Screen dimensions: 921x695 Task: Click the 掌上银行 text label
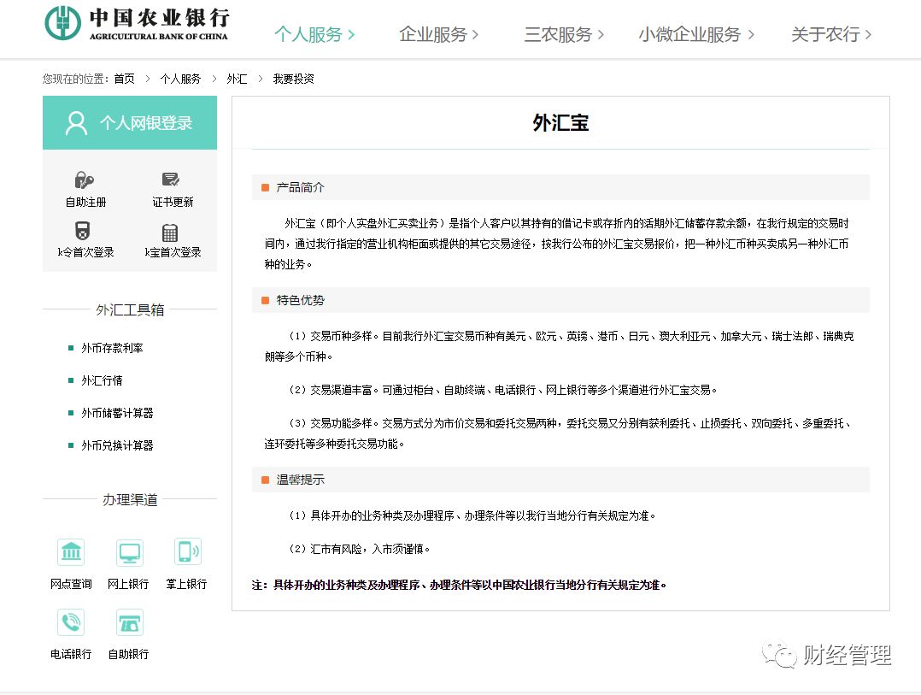coord(186,584)
